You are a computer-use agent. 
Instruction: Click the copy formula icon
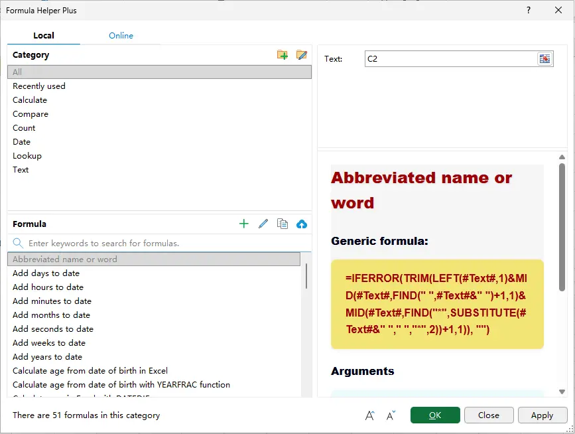tap(283, 224)
